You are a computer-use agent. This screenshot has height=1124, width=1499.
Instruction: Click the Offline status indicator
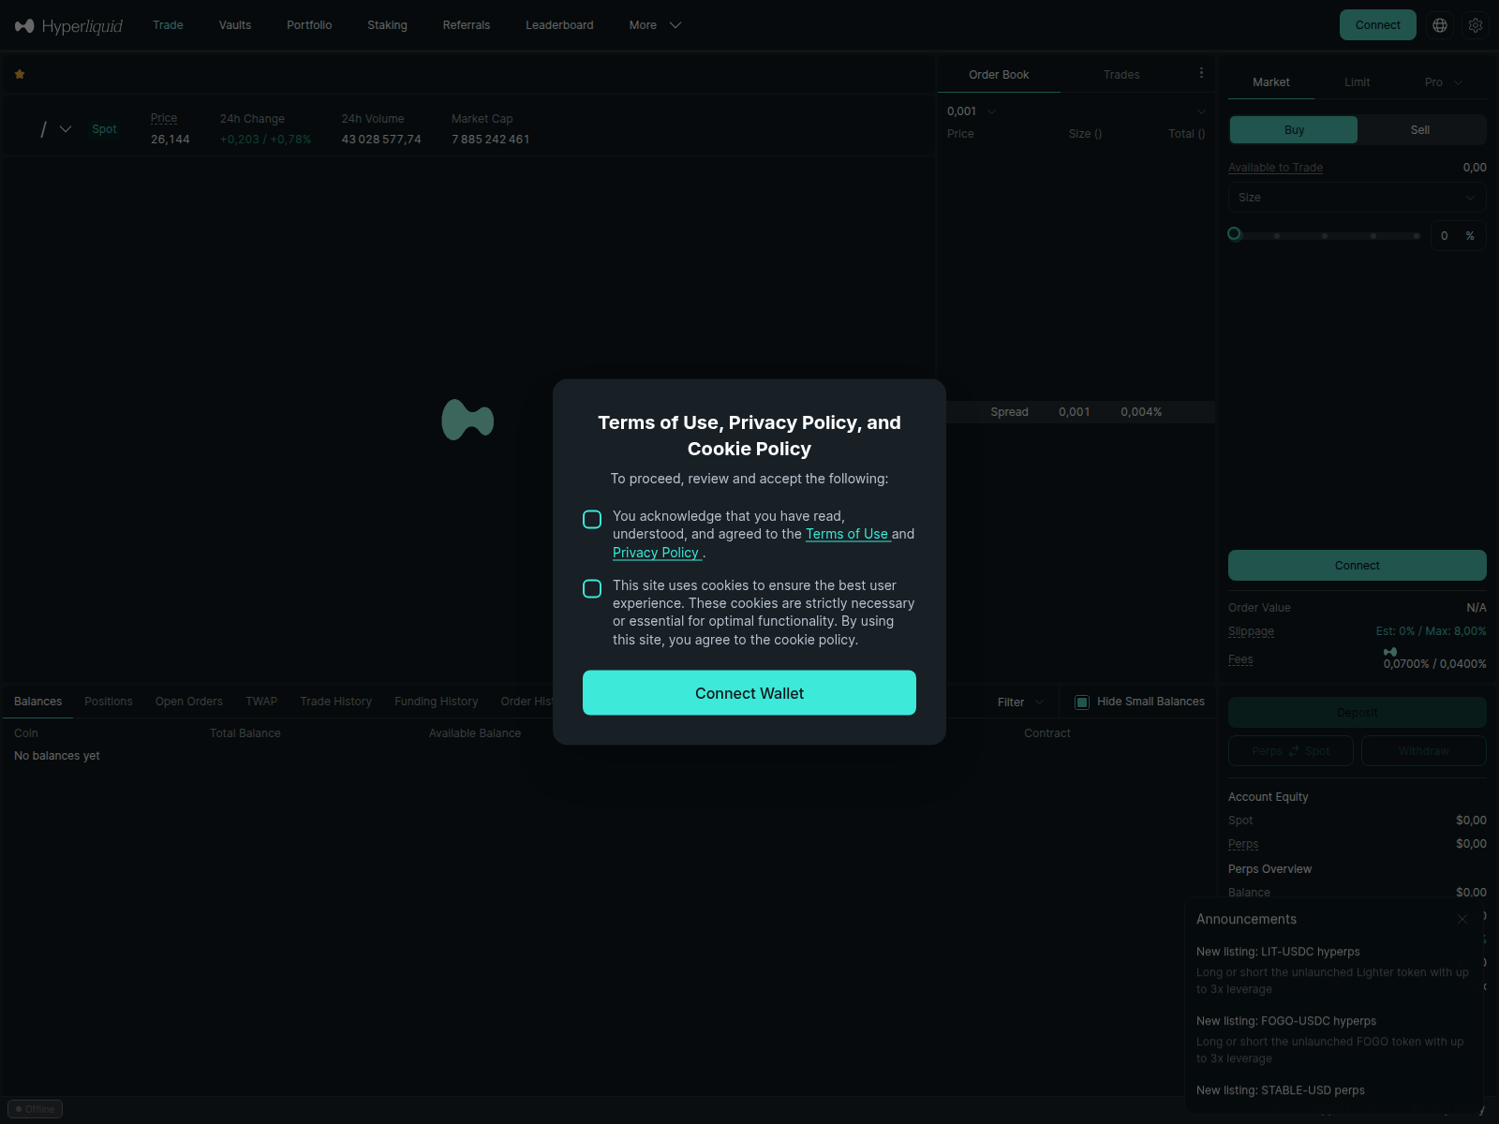tap(35, 1109)
